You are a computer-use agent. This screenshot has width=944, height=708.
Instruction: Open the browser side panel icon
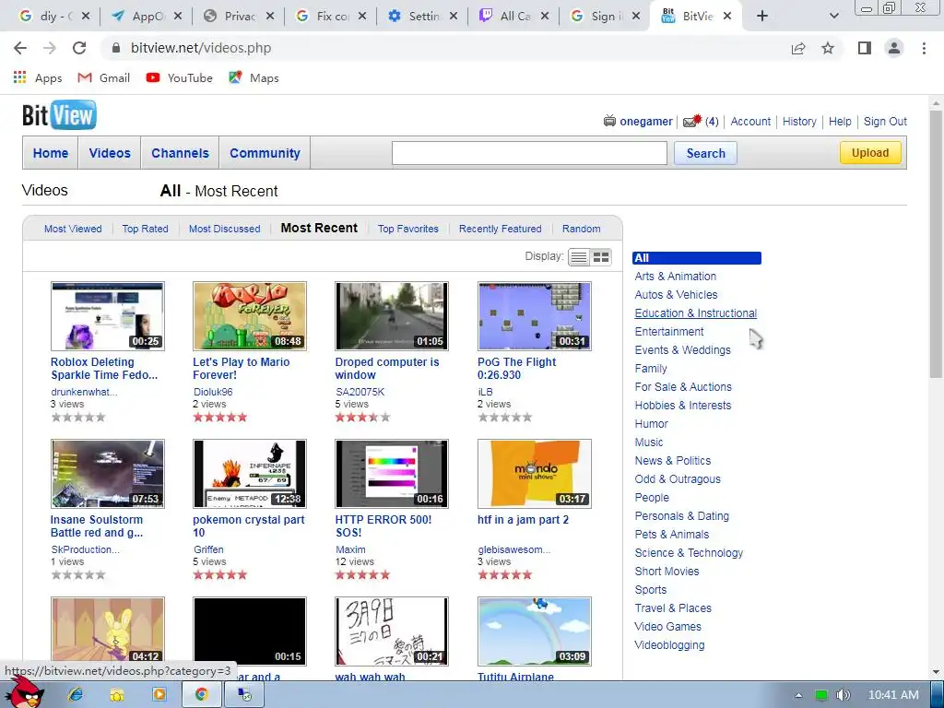(865, 48)
